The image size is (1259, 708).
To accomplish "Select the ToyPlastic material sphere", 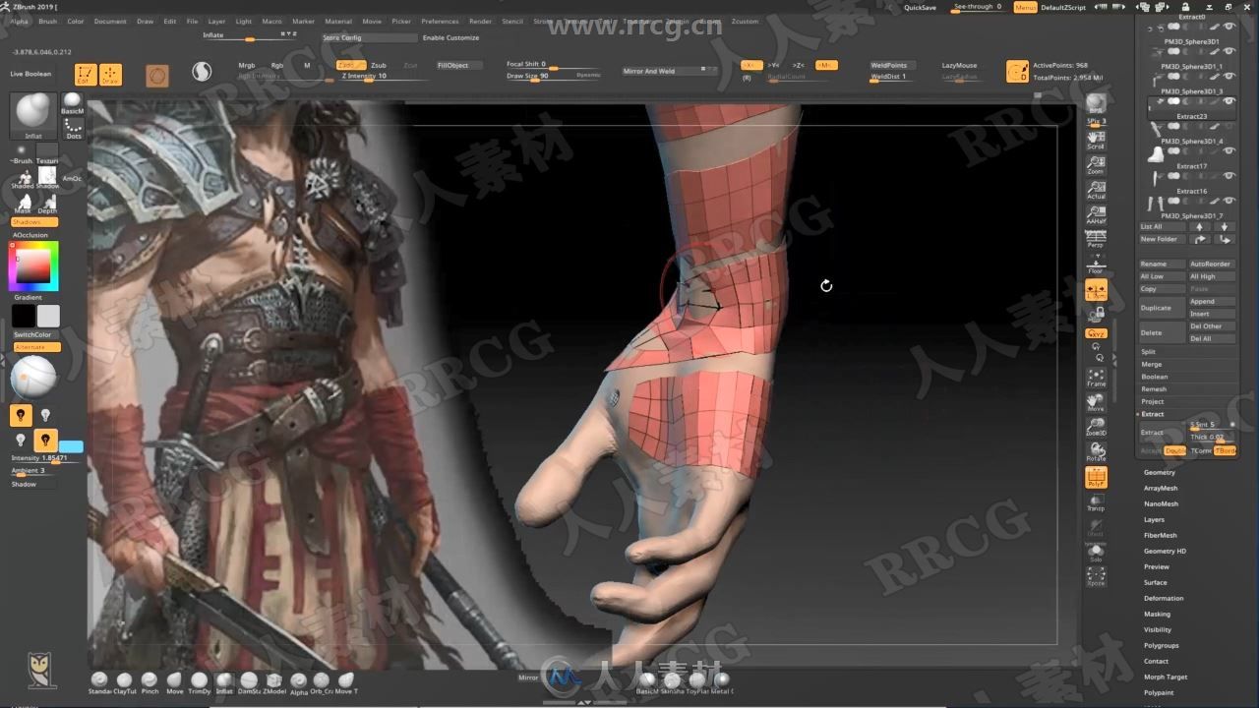I will click(x=697, y=680).
